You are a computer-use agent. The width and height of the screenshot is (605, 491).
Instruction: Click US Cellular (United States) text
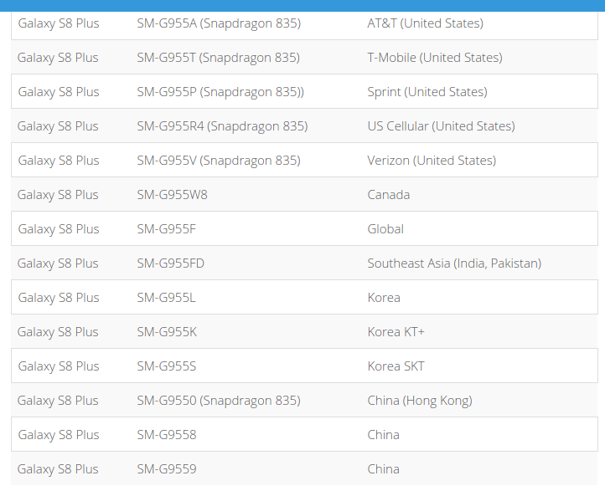tap(441, 126)
